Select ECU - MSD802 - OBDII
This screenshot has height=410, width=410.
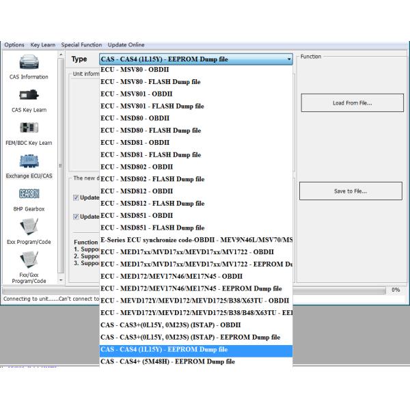click(x=196, y=167)
